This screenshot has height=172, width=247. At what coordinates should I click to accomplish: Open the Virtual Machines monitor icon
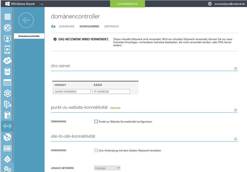point(7,39)
